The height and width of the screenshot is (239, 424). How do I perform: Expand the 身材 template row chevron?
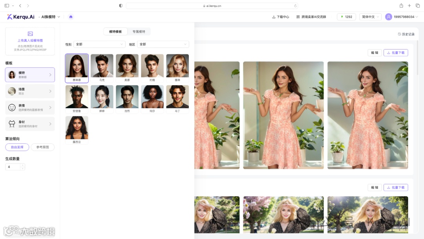(x=50, y=124)
